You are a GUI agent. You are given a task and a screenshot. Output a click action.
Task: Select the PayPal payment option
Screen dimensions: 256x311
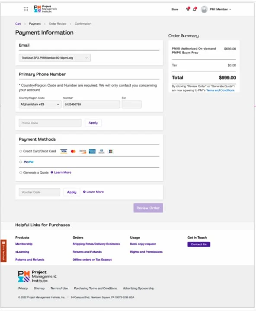click(21, 162)
